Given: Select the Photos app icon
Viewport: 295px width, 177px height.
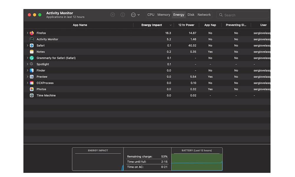Looking at the screenshot, I should [32, 89].
